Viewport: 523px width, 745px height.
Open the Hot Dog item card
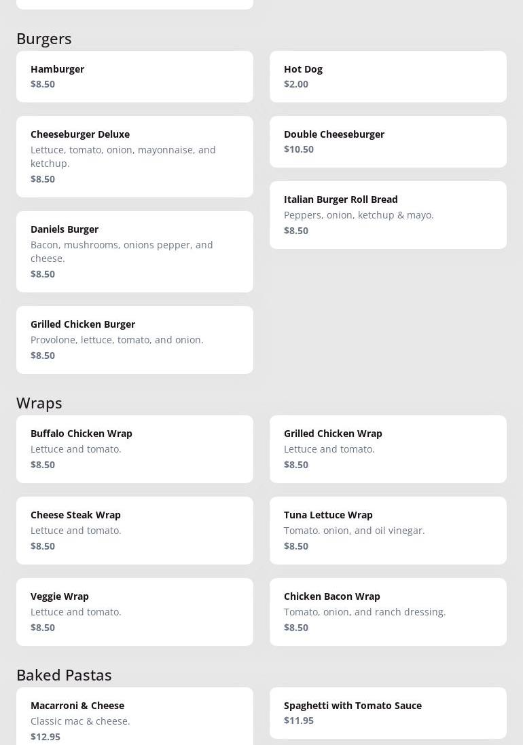pos(388,77)
